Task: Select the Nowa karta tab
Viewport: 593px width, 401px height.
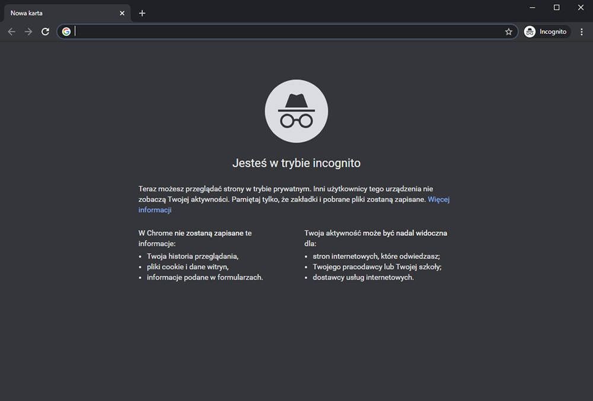Action: pyautogui.click(x=68, y=13)
